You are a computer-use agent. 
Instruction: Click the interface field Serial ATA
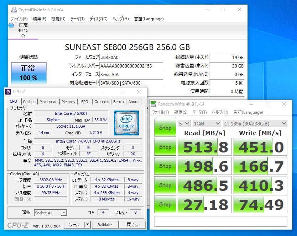[x=131, y=75]
